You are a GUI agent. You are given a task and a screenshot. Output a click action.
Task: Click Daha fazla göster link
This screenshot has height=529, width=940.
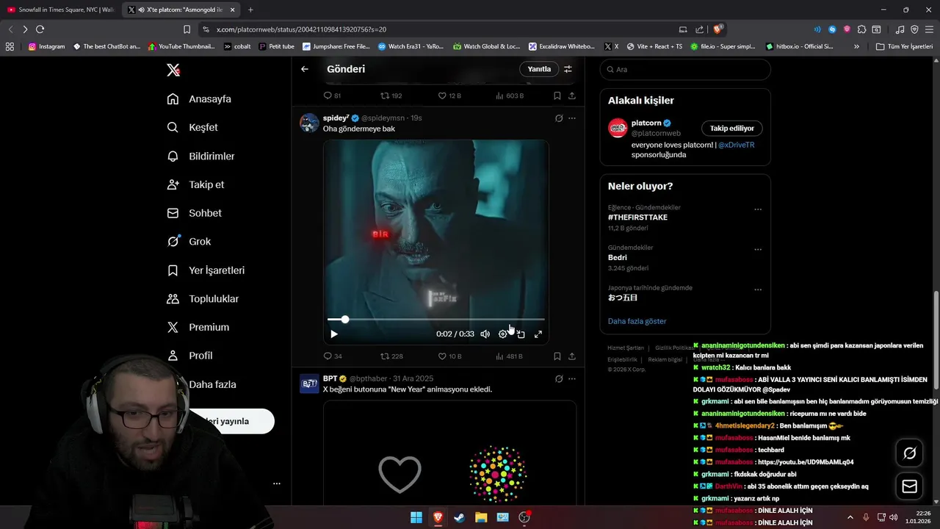tap(637, 321)
